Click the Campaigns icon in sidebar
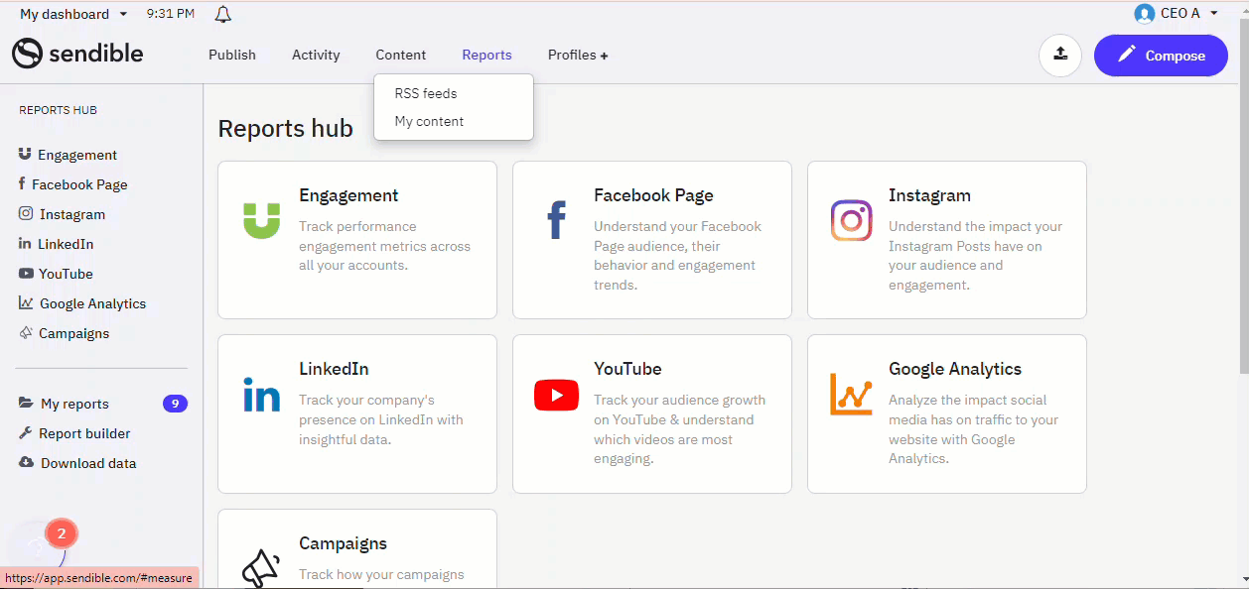This screenshot has width=1249, height=589. point(26,333)
